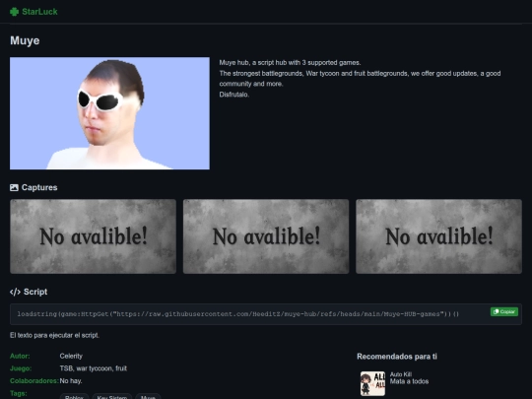Click the 'TSB, war tyccoon, fruit' game value
Screen dimensions: 532x399
(94, 368)
